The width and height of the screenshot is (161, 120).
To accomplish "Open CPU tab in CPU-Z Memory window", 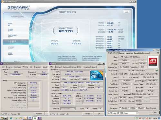I will [x=3, y=67].
